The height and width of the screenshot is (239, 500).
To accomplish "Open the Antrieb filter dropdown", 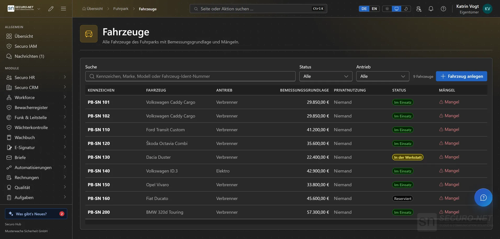I will 383,76.
